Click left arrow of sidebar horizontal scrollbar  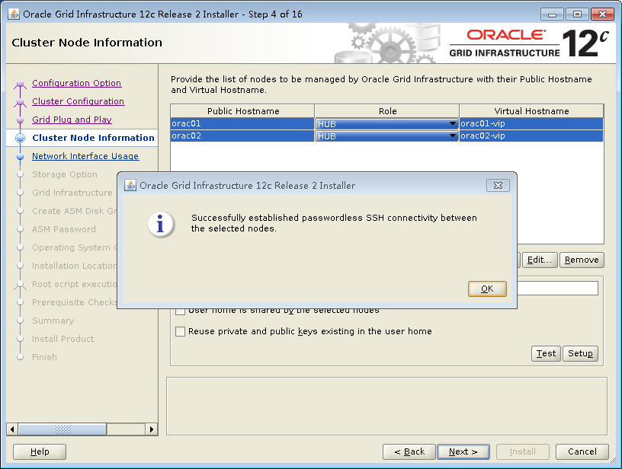pos(12,429)
